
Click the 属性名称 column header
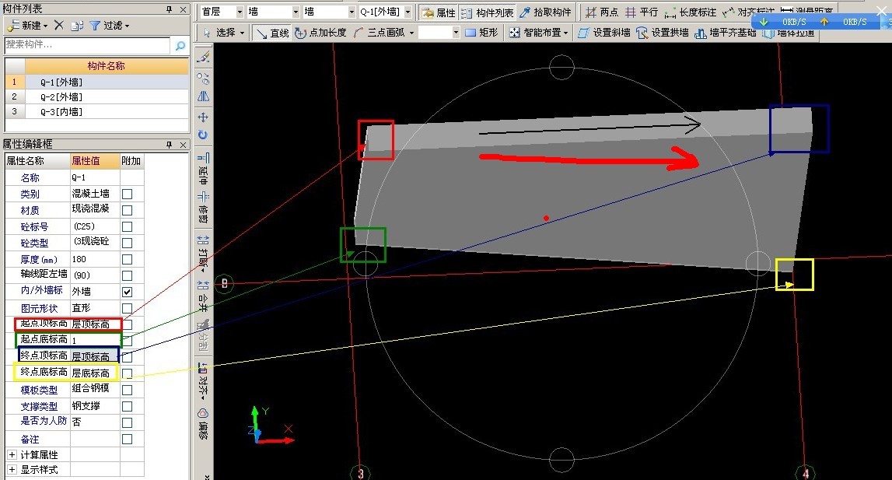[37, 161]
